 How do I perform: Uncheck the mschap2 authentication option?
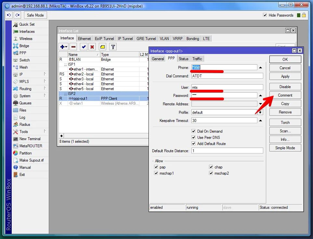[211, 173]
